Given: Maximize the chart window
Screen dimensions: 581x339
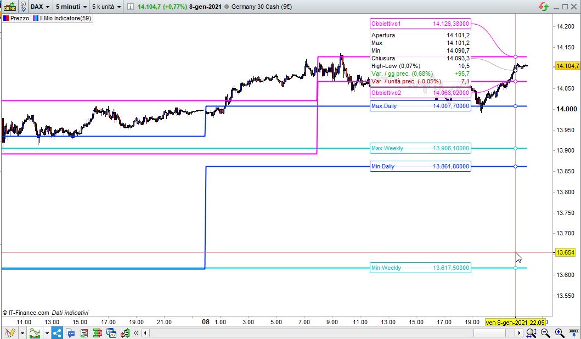Looking at the screenshot, I should click(565, 7).
